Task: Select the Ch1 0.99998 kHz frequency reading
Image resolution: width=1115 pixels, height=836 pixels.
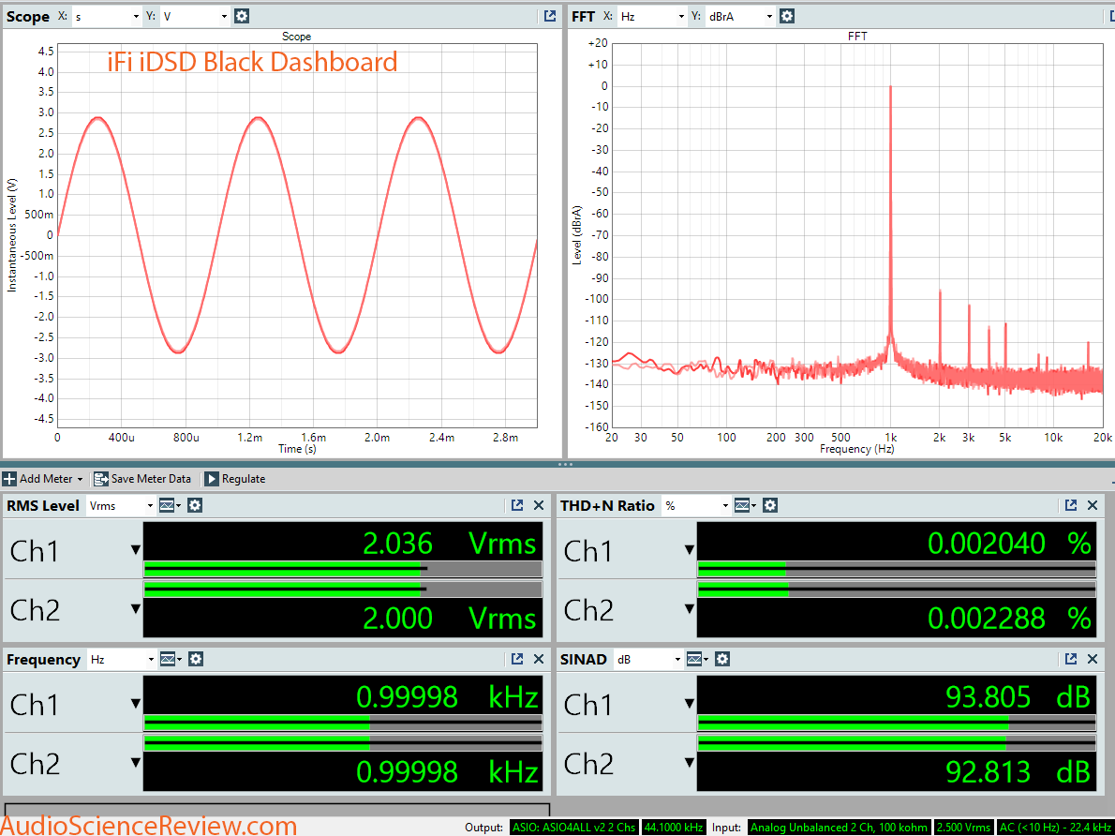Action: 447,697
